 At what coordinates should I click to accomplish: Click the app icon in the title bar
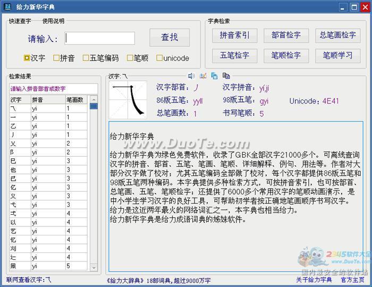[7, 7]
